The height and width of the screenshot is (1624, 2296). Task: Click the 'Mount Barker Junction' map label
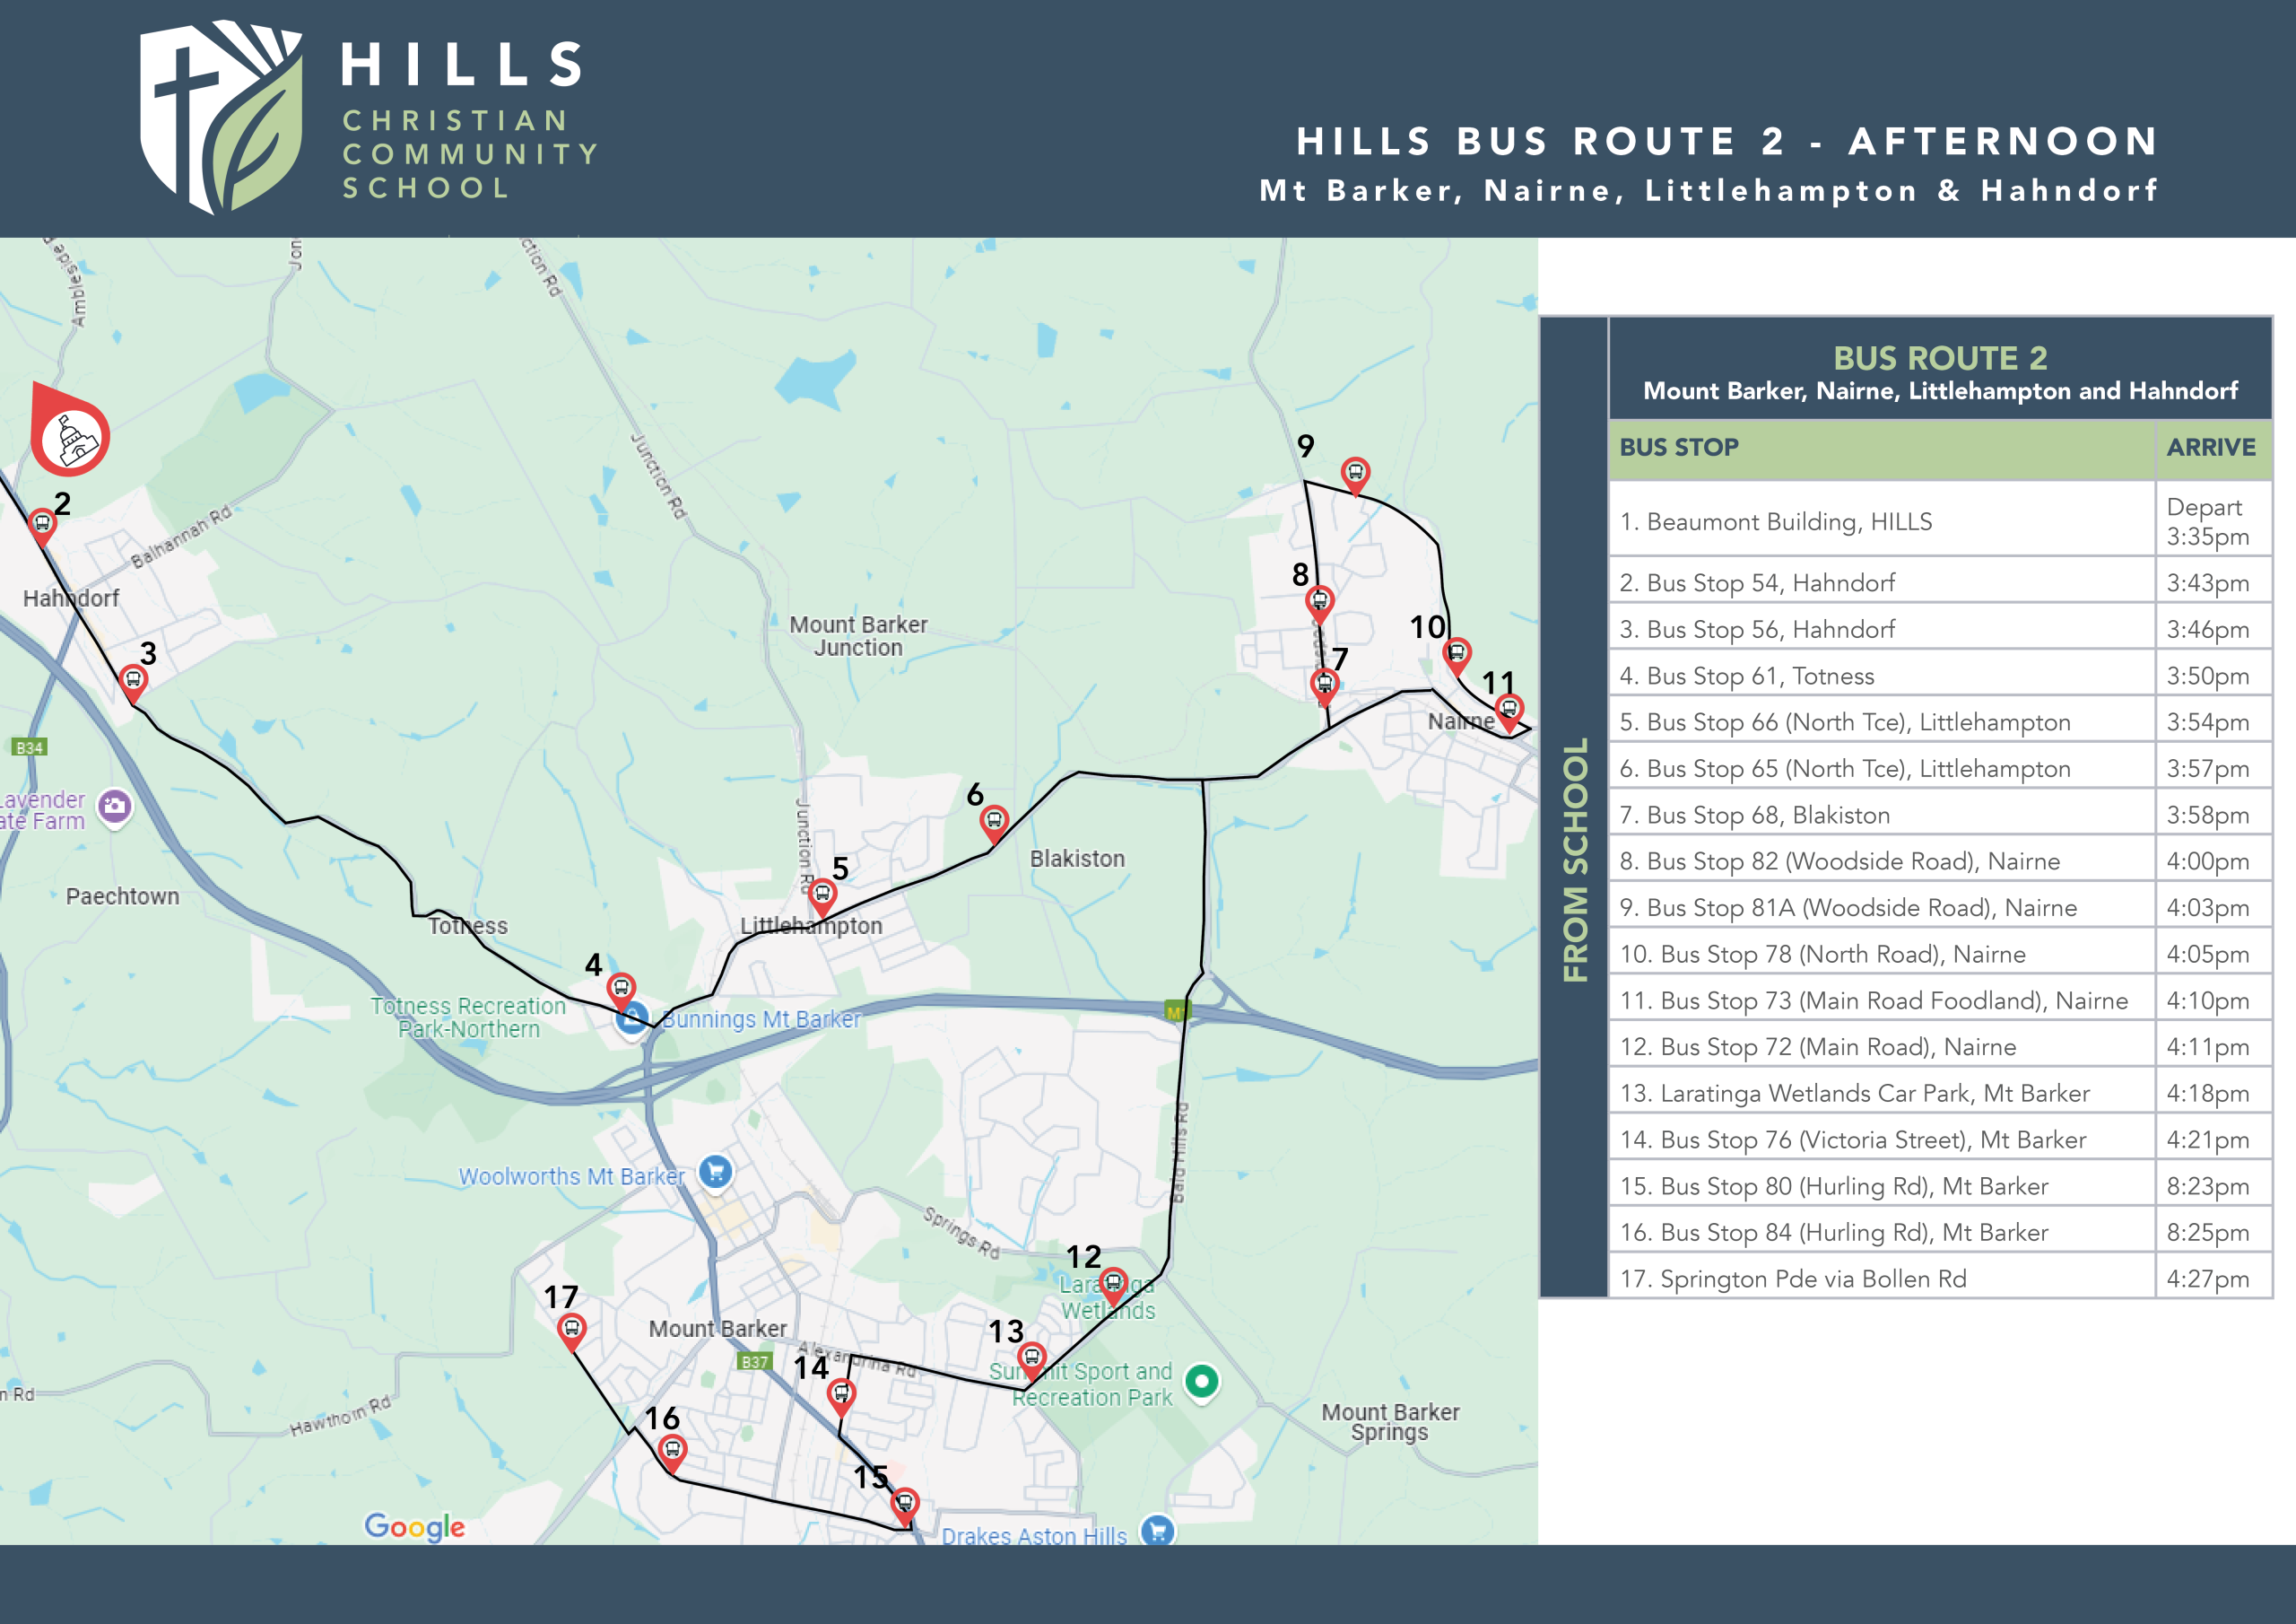[x=858, y=635]
